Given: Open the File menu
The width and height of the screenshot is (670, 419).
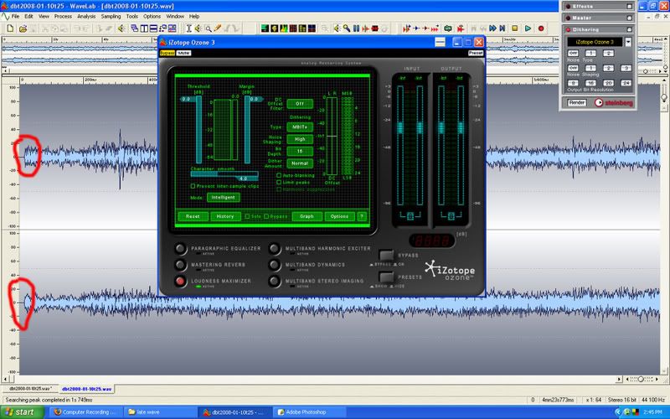Looking at the screenshot, I should 15,16.
